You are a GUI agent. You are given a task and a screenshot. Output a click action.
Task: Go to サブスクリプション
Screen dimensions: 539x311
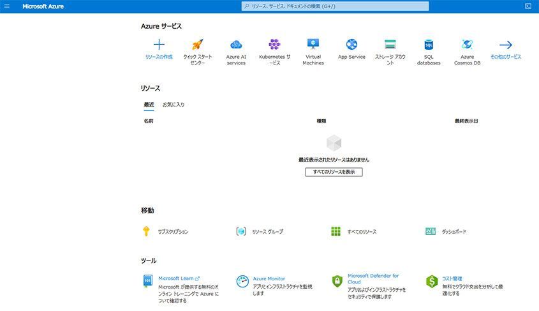point(172,232)
